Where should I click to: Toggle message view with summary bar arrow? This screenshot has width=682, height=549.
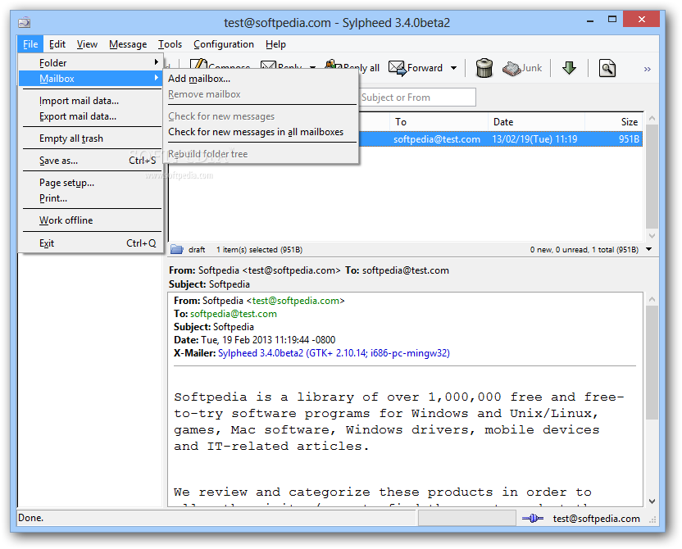click(649, 249)
